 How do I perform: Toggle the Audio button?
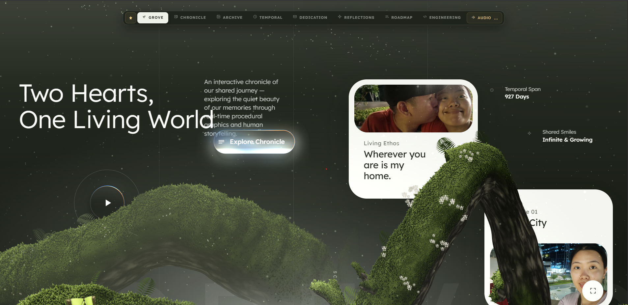[484, 18]
